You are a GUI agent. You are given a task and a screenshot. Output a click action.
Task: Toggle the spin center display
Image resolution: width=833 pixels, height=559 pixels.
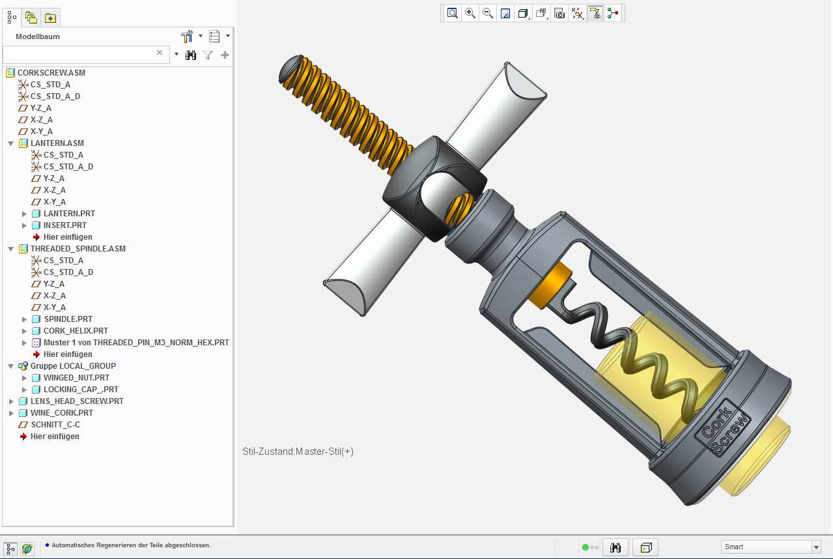(x=613, y=13)
